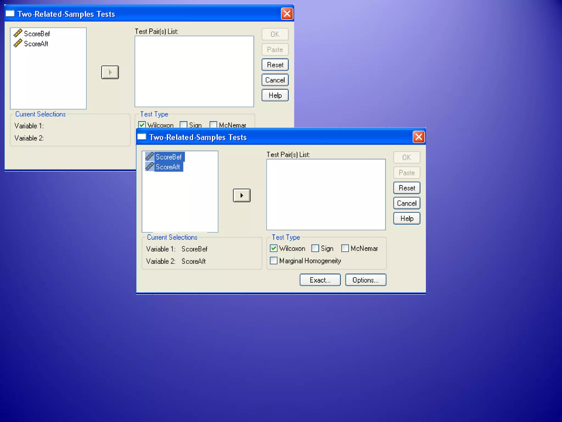562x422 pixels.
Task: Uncheck Wilcoxon in the front dialog
Action: tap(274, 248)
